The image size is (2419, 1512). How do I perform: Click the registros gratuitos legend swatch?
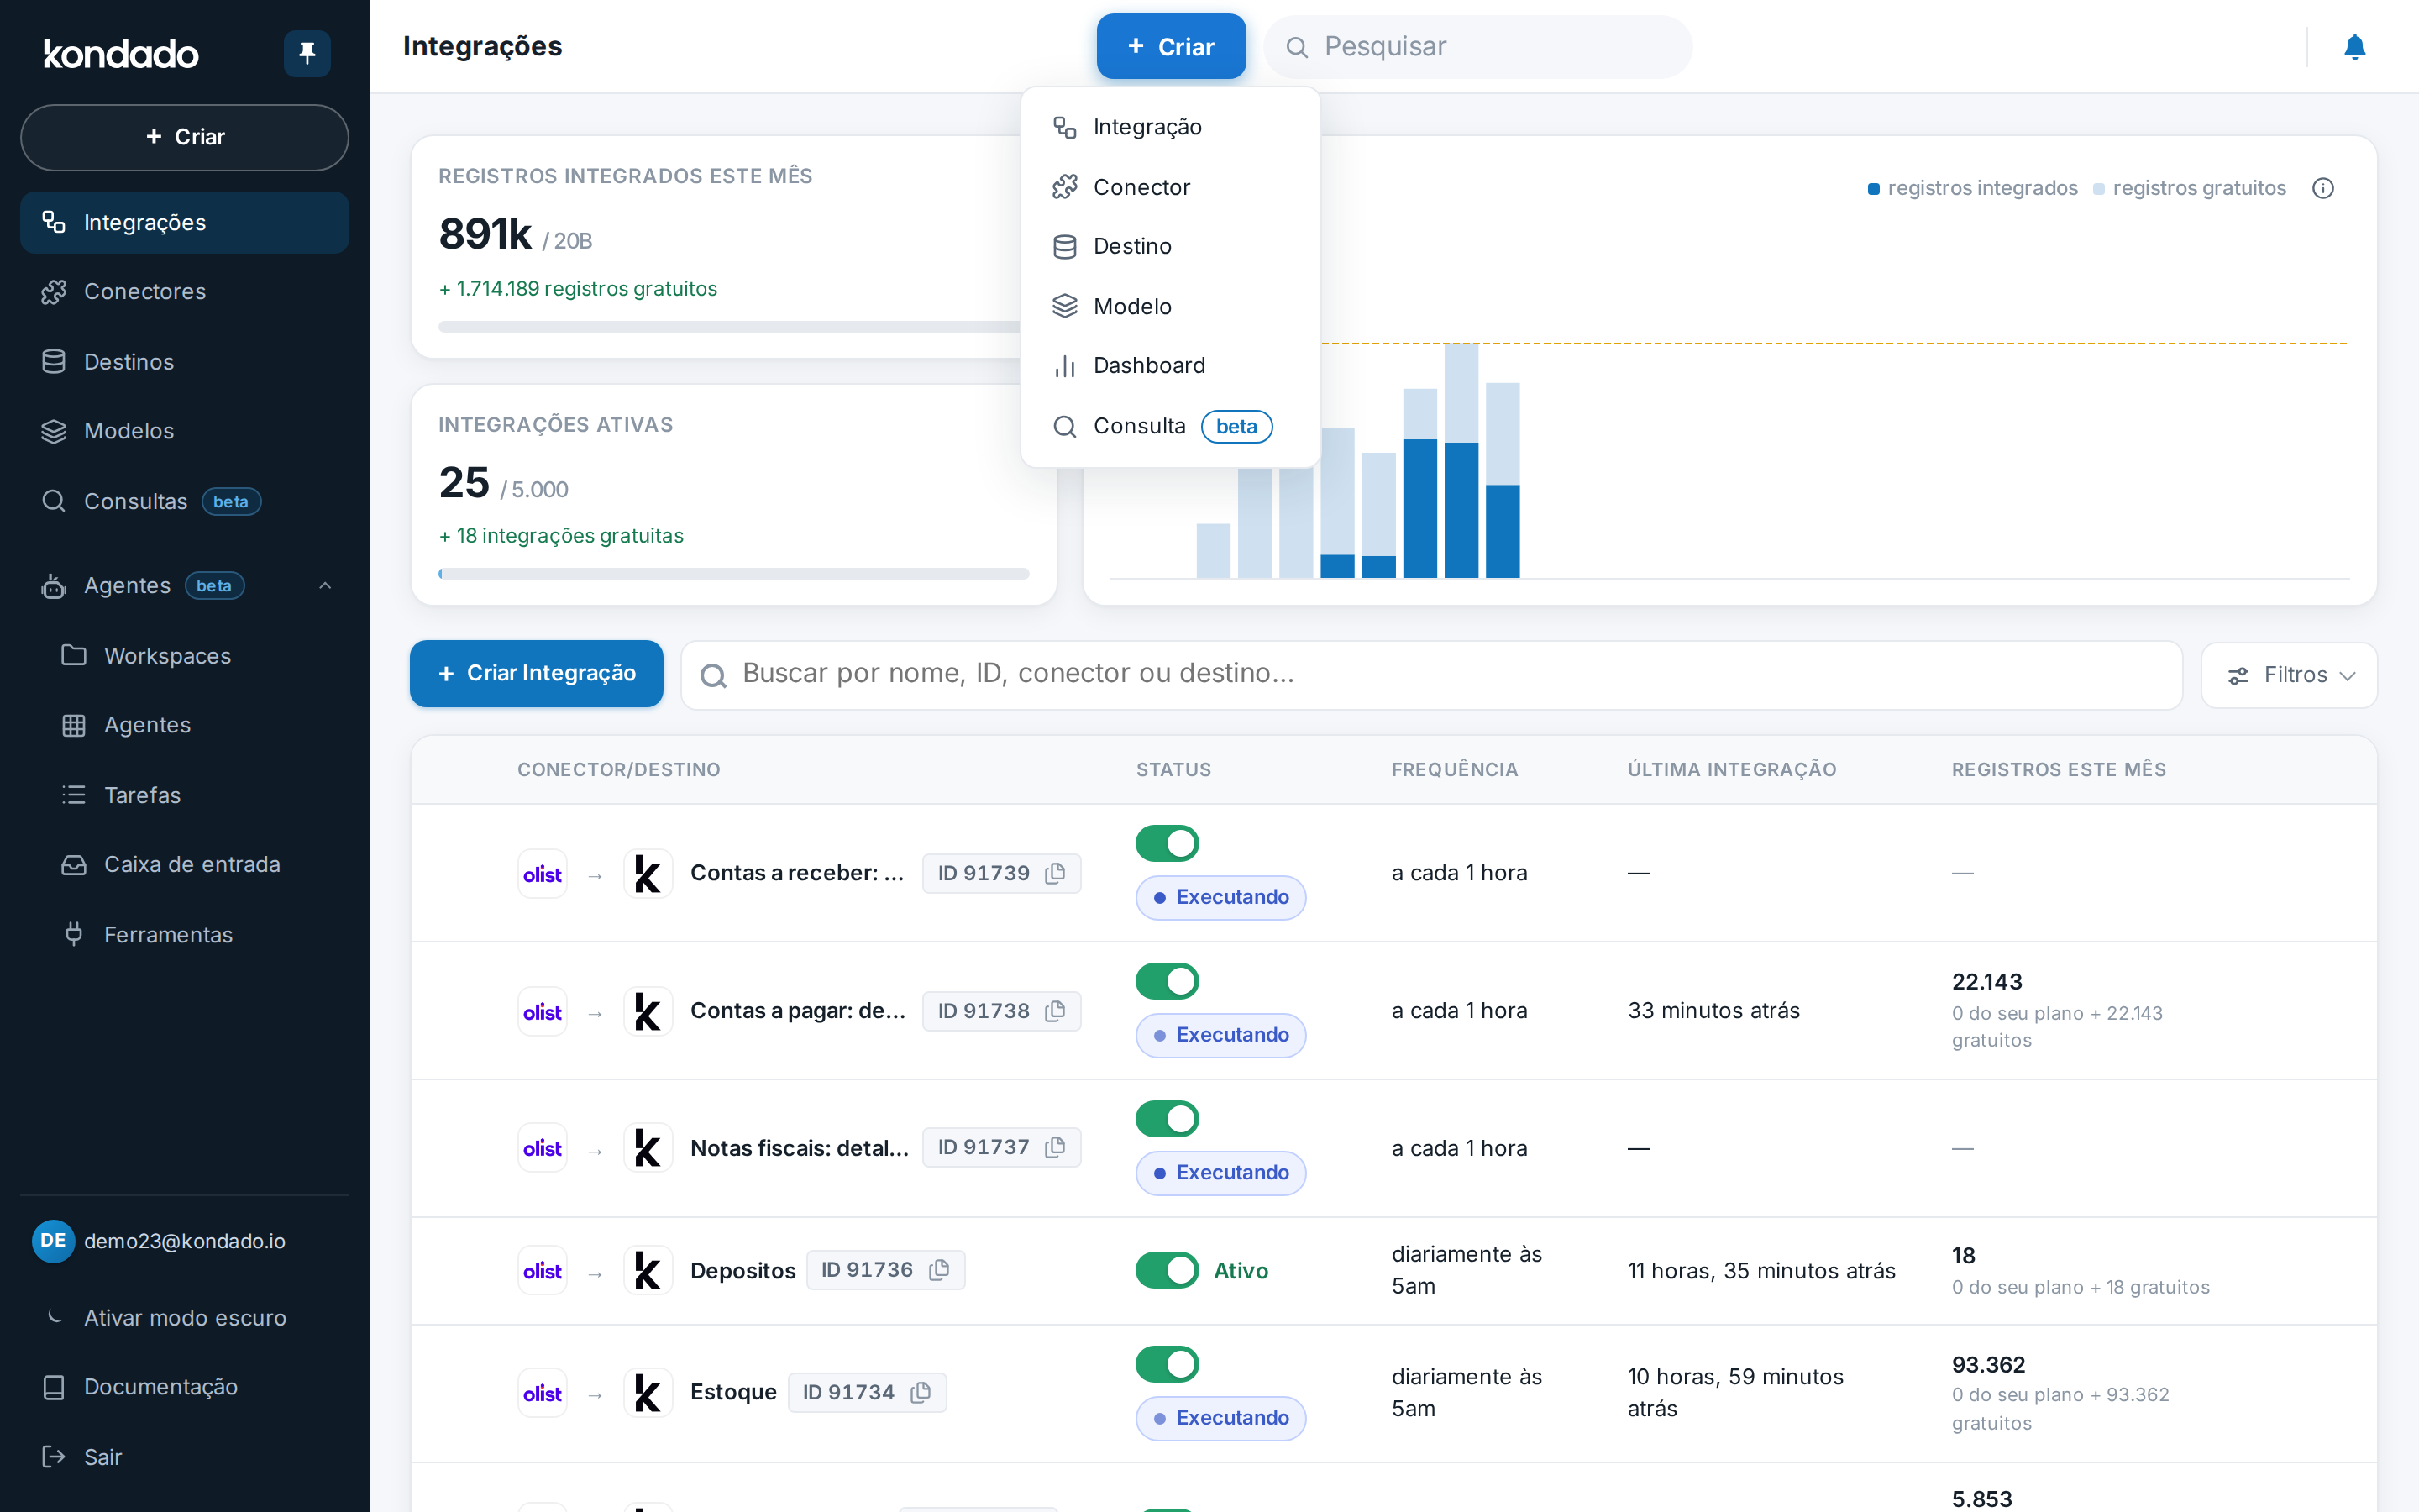point(2098,189)
